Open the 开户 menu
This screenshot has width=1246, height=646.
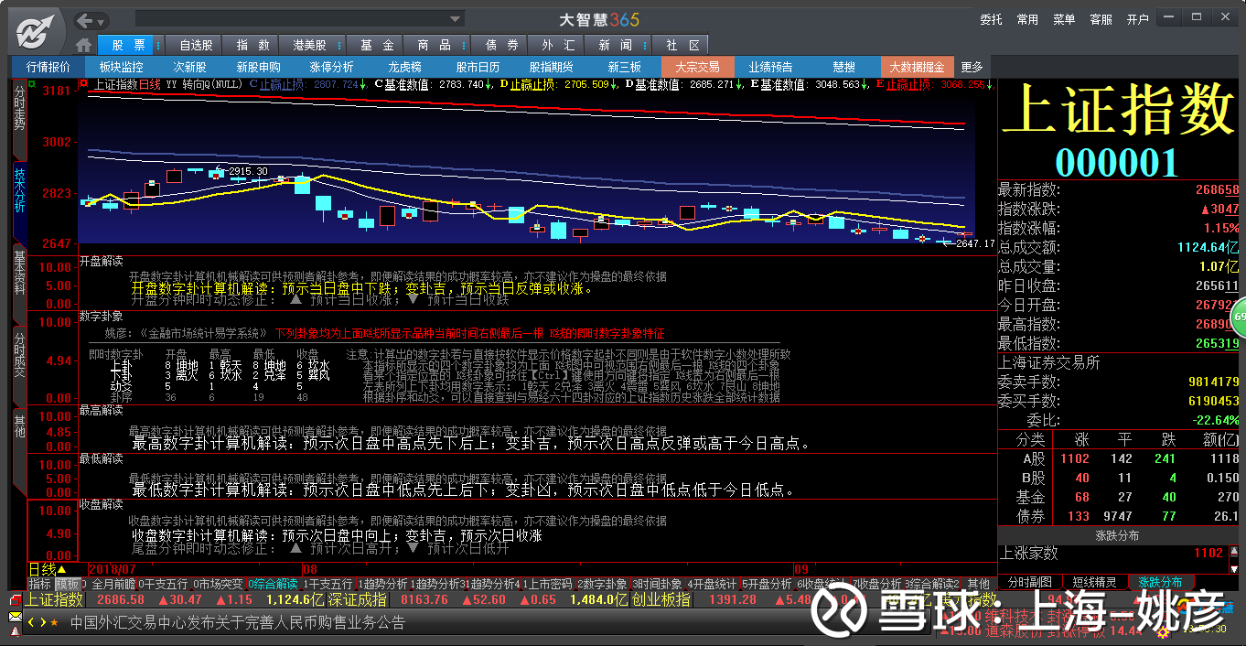[x=1138, y=19]
